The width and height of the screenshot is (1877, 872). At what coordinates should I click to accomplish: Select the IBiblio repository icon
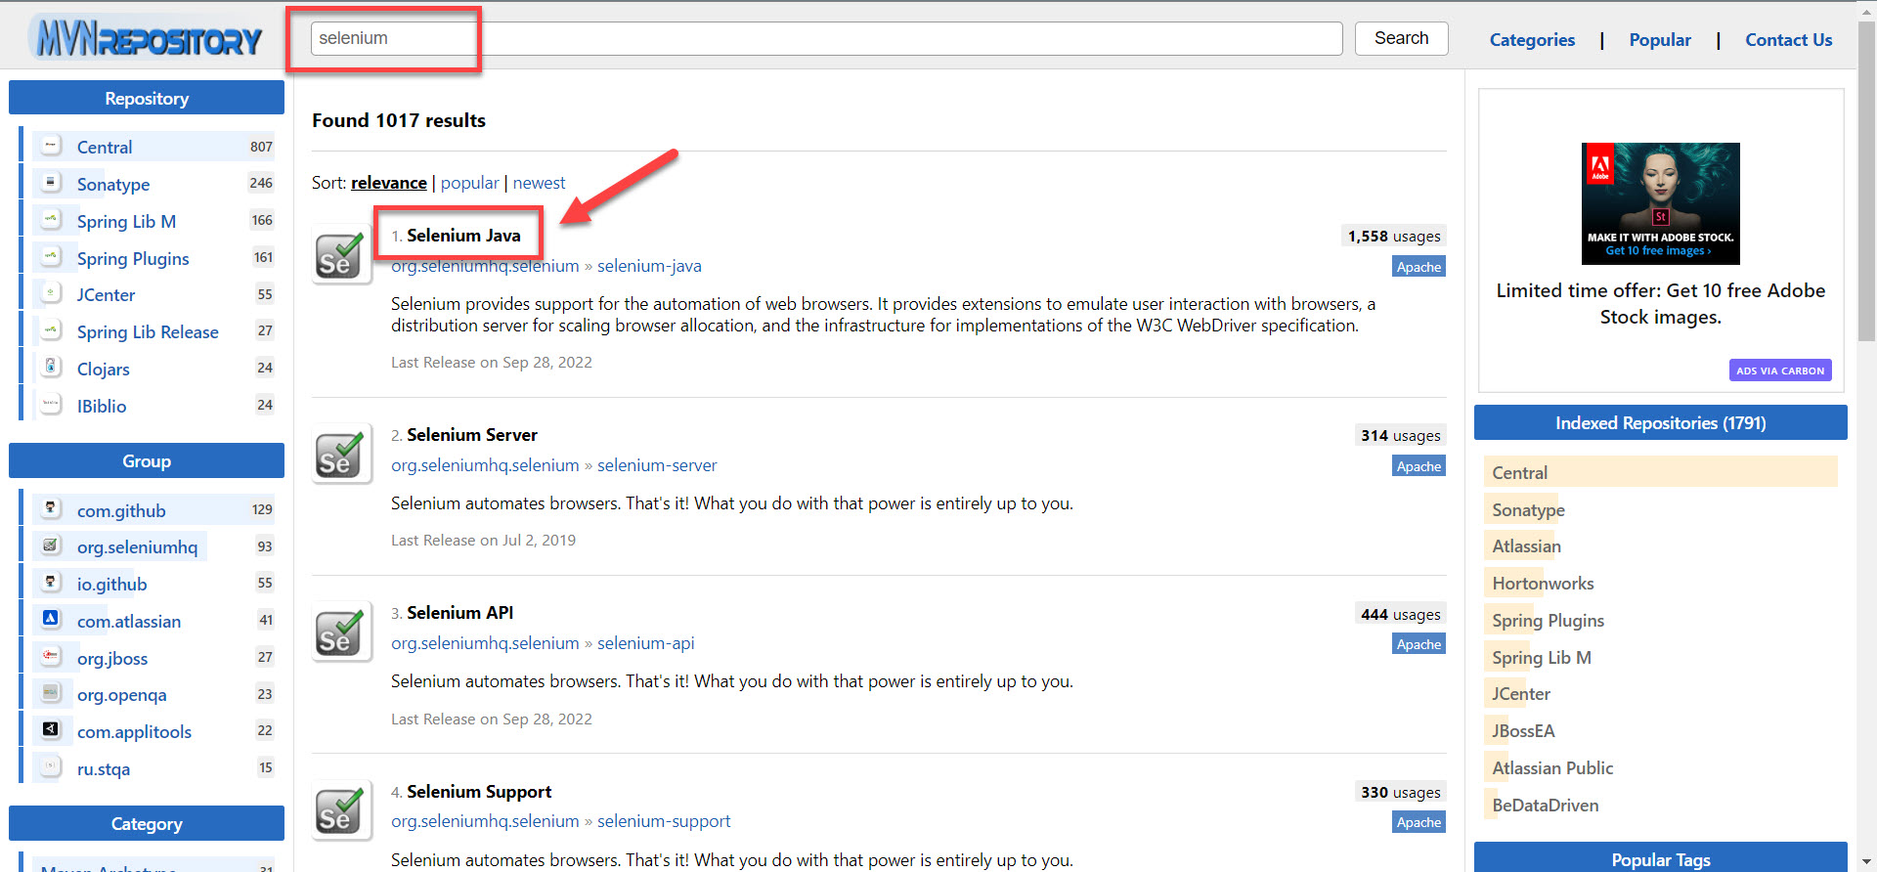click(51, 405)
